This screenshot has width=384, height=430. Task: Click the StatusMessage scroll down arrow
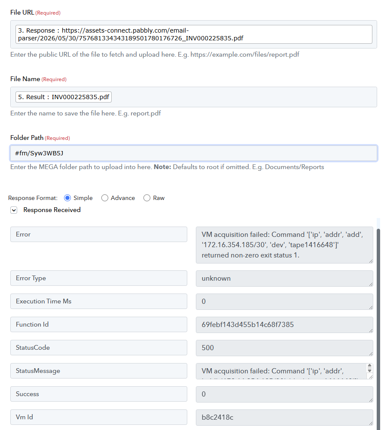(369, 370)
